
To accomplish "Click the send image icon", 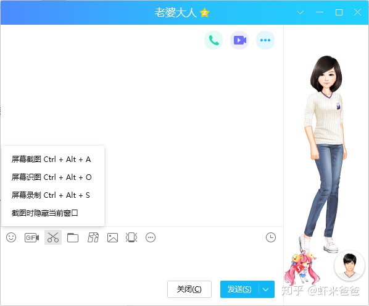I will [x=112, y=237].
